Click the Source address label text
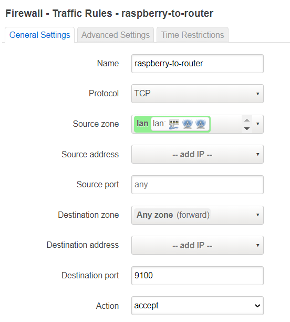The width and height of the screenshot is (290, 322). (x=90, y=154)
